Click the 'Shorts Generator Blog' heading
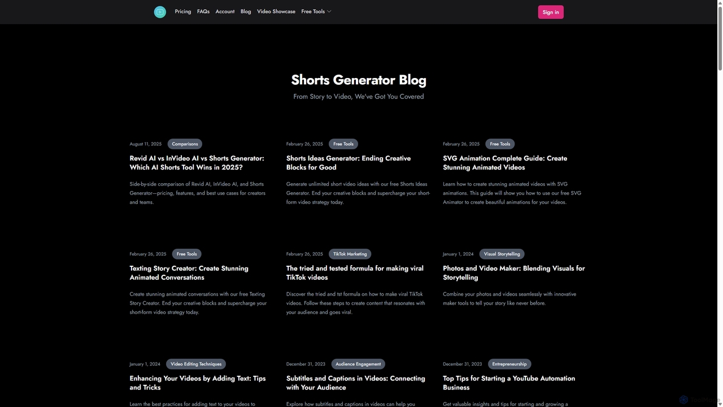This screenshot has width=723, height=407. [359, 80]
